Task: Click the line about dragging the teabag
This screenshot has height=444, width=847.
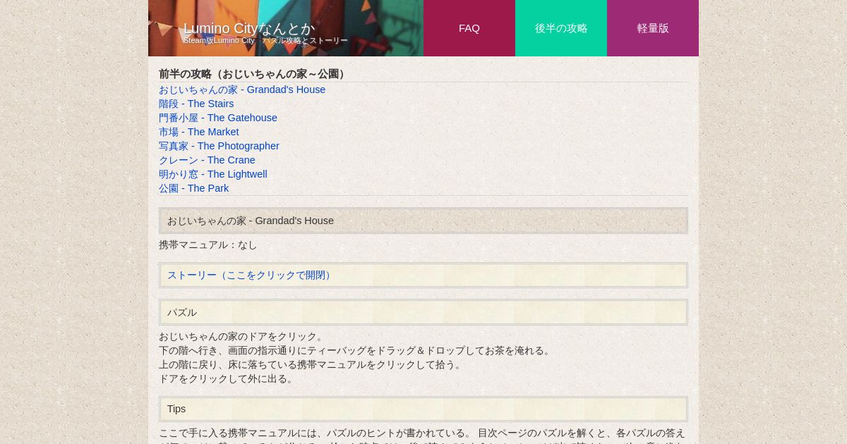Action: coord(356,350)
